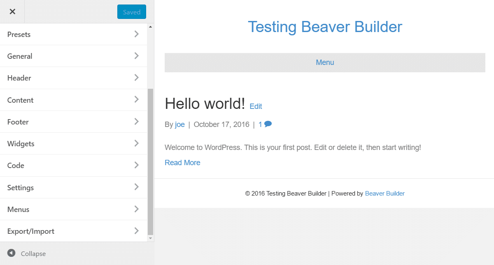494x265 pixels.
Task: Click the sidebar scrollbar thumb
Action: [x=150, y=161]
